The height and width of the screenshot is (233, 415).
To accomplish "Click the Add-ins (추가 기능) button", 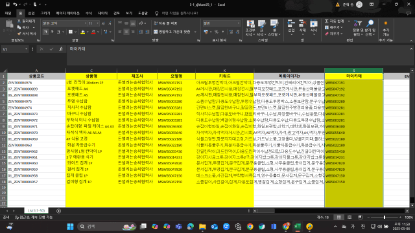I will [386, 28].
